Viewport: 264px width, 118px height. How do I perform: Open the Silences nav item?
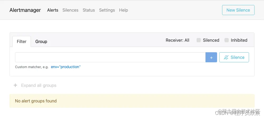pos(70,10)
